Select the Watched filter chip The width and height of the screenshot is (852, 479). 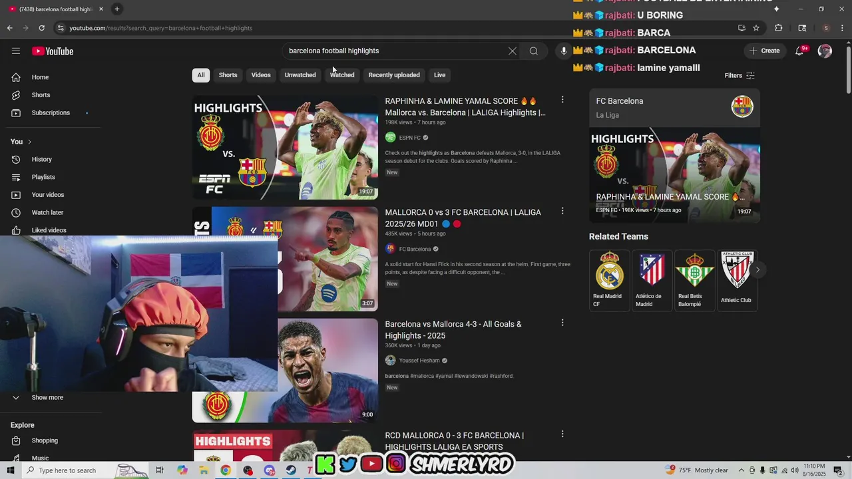click(x=342, y=75)
